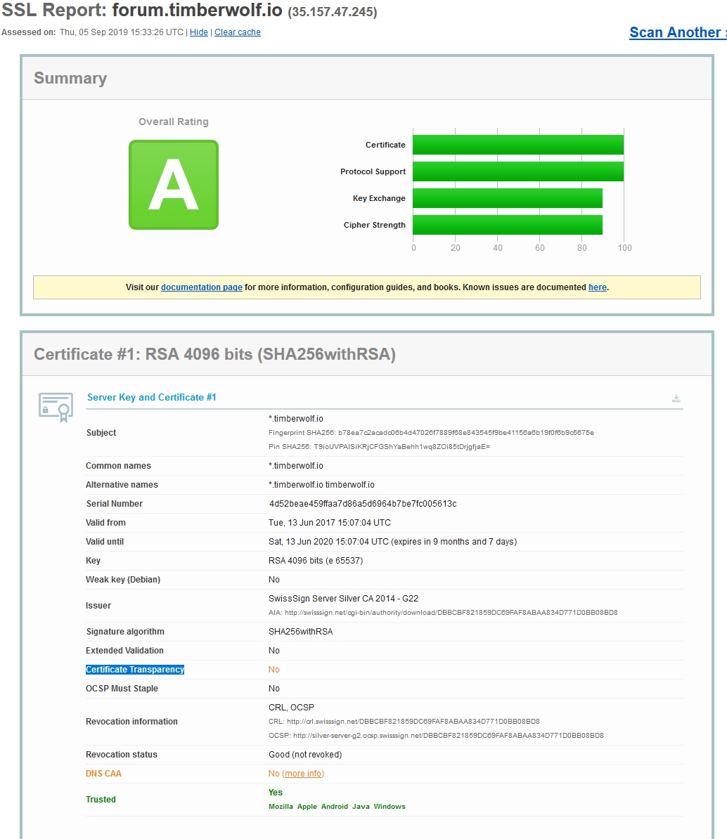Click the Mozilla trust store label

coord(281,807)
